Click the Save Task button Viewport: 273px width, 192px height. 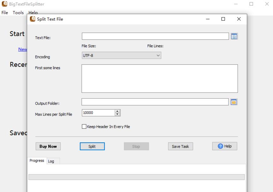(180, 147)
